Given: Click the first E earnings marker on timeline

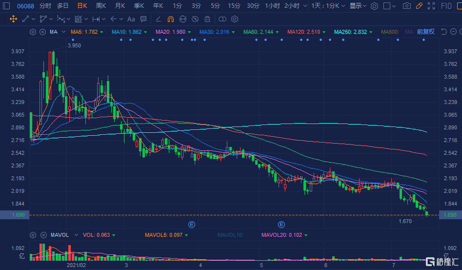Looking at the screenshot, I should pyautogui.click(x=192, y=225).
